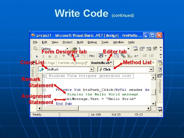Click vertical scrollbar down arrow
Viewport: 184px width, 138px height.
[153, 104]
